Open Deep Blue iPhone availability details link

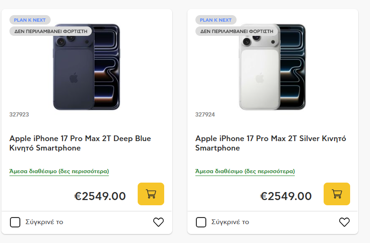(x=59, y=171)
